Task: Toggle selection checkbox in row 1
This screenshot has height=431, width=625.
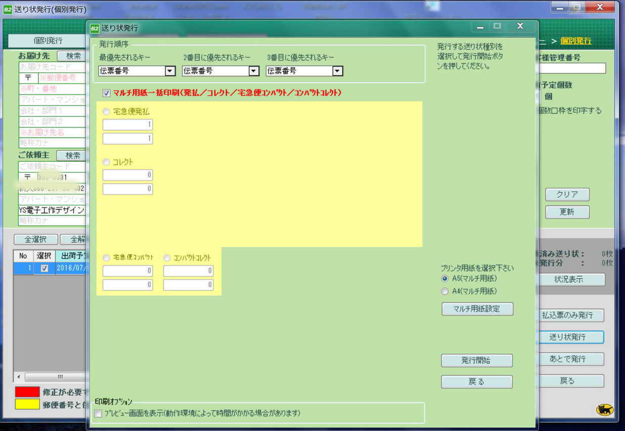Action: click(44, 268)
